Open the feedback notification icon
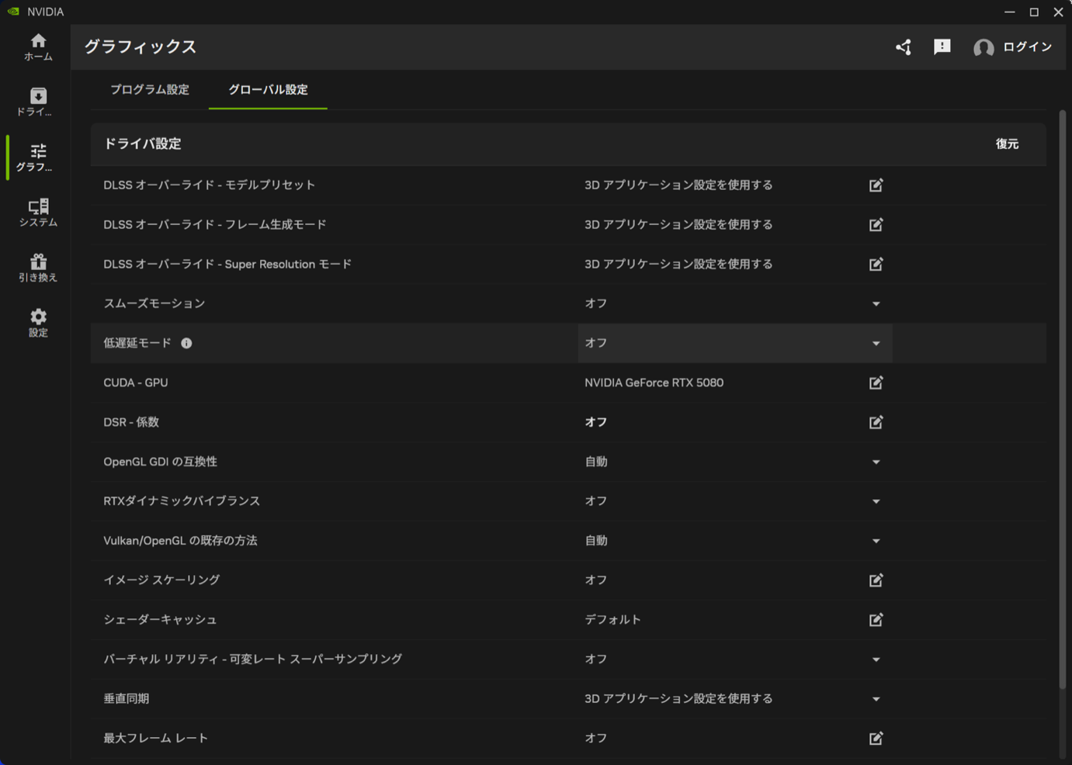Viewport: 1072px width, 765px height. 942,47
